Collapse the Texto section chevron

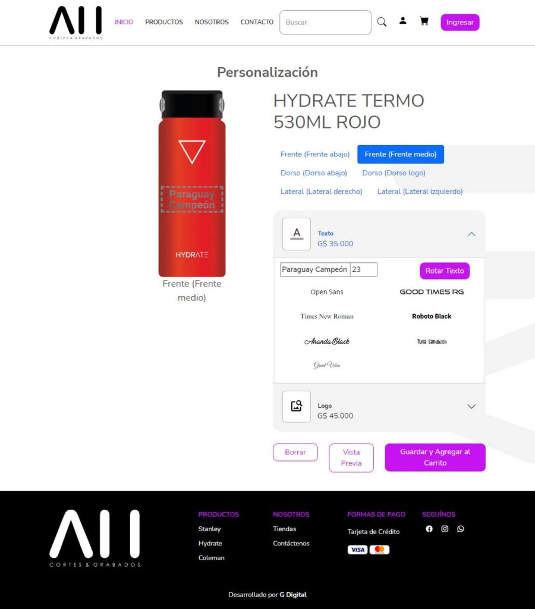pyautogui.click(x=471, y=234)
